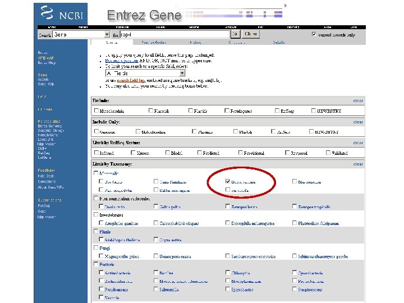Check the Inferred RefSeq status box
The width and height of the screenshot is (404, 303).
[97, 153]
